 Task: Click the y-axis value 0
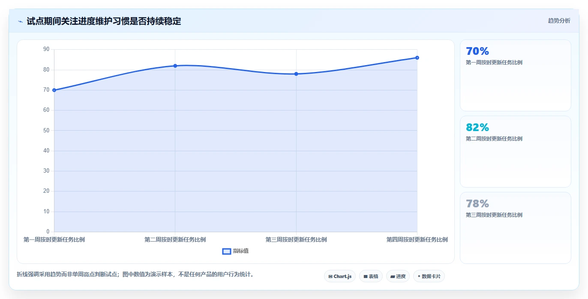[48, 232]
